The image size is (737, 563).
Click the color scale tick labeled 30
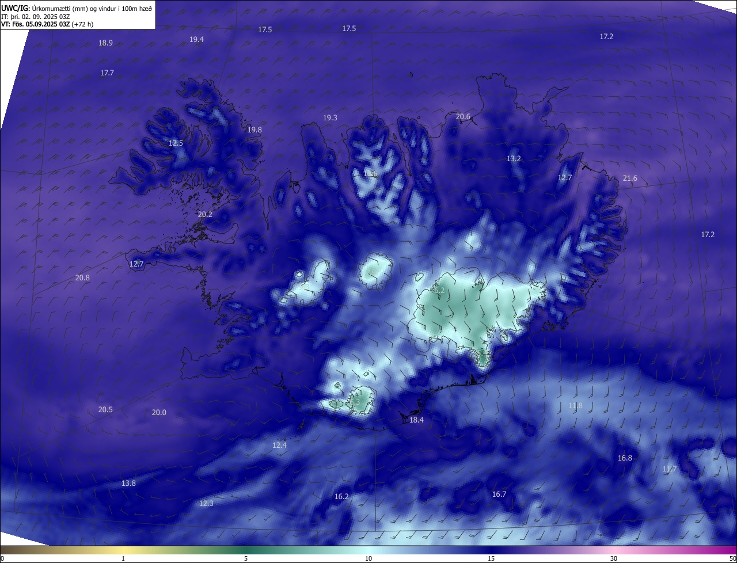pyautogui.click(x=614, y=558)
